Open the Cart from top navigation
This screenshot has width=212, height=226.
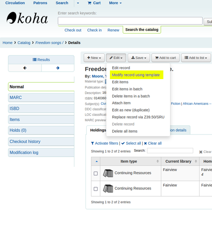click(94, 3)
